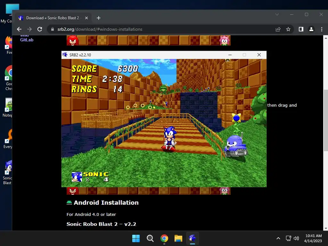Click the Android Installation heading

pos(106,202)
